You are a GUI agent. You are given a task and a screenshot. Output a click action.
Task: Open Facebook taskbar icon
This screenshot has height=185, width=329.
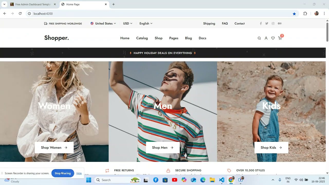point(156,180)
